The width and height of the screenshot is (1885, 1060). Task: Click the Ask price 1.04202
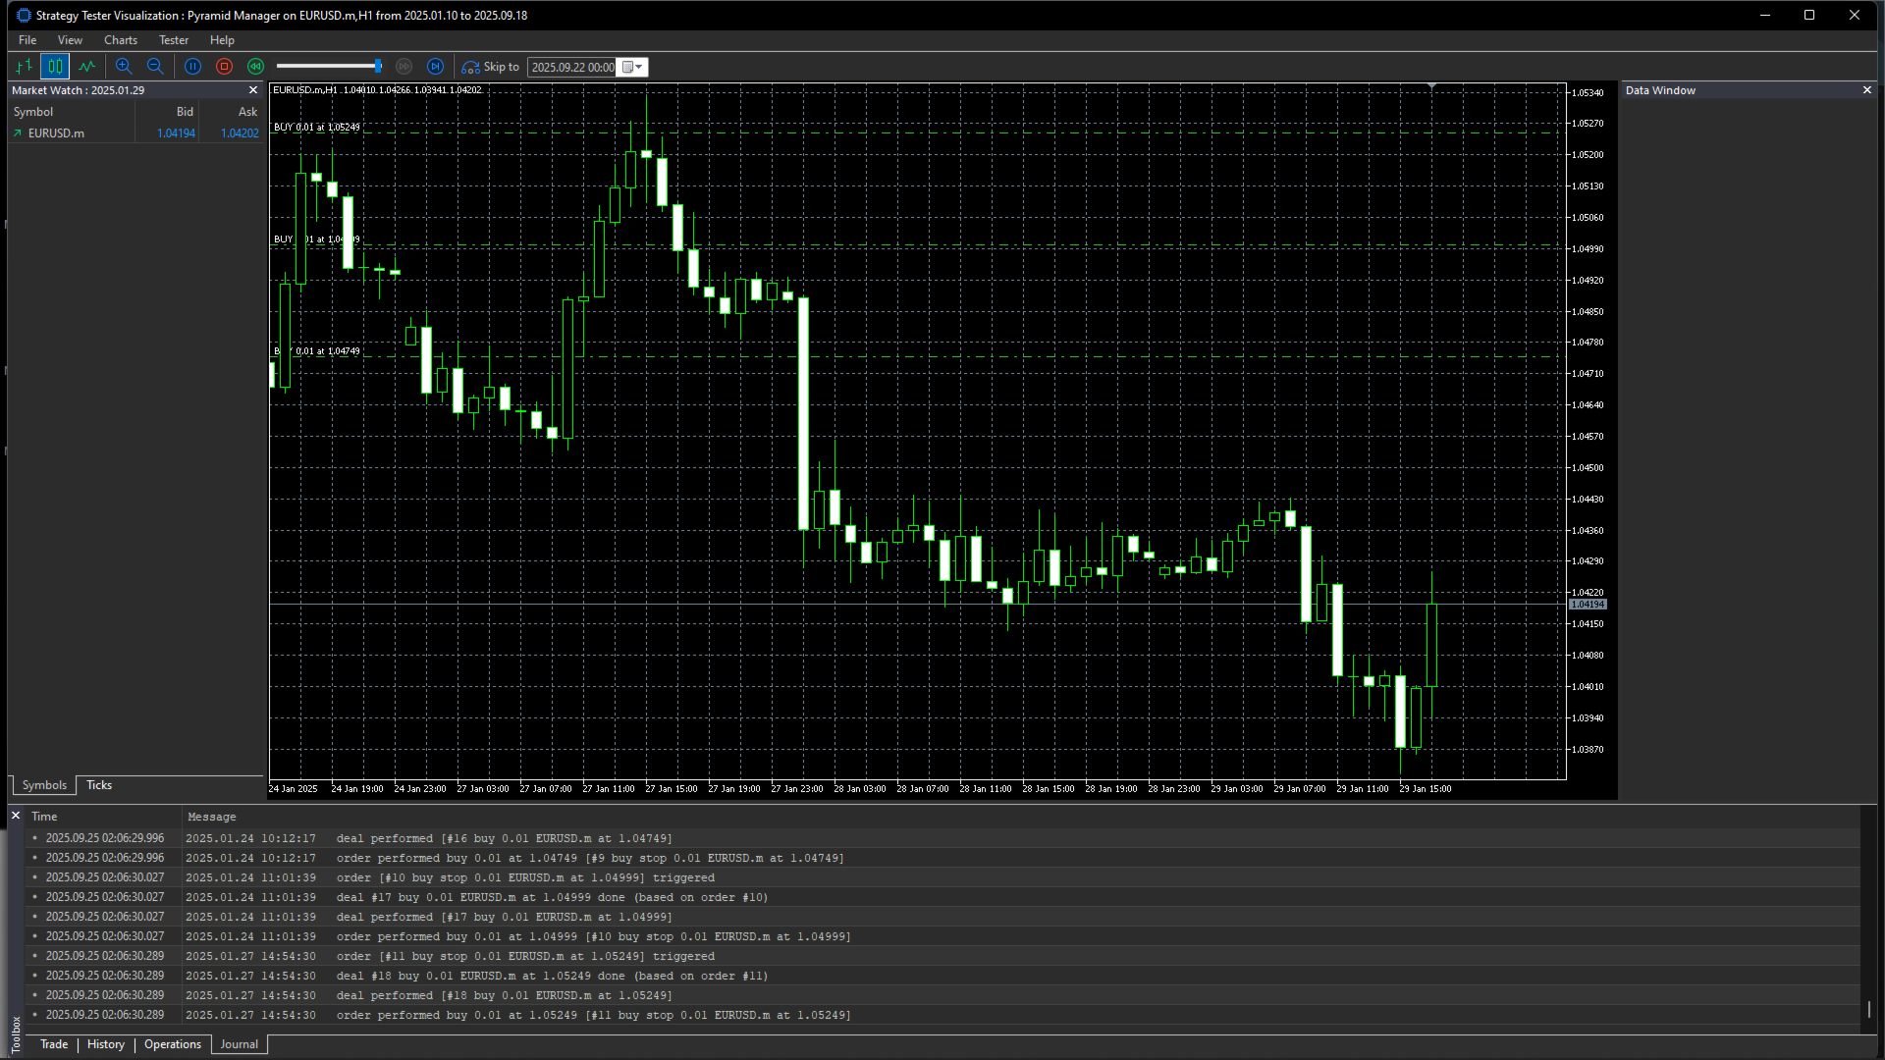pyautogui.click(x=240, y=133)
